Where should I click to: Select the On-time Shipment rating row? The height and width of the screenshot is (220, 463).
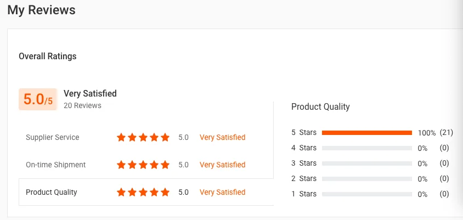(146, 165)
